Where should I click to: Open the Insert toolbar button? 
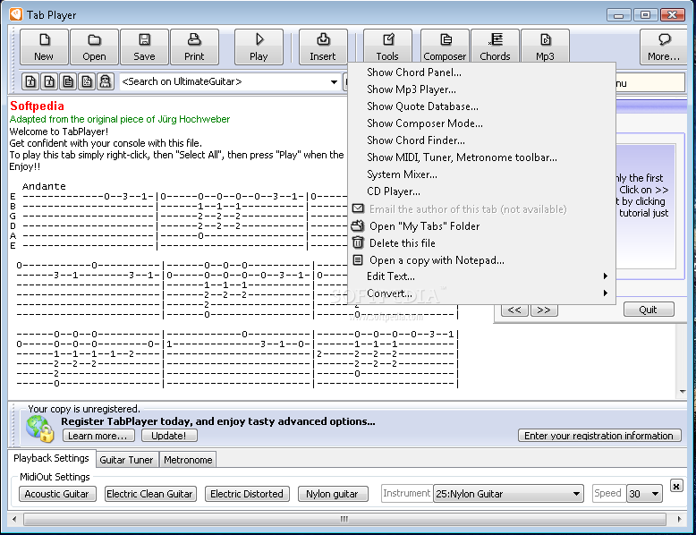pos(323,47)
